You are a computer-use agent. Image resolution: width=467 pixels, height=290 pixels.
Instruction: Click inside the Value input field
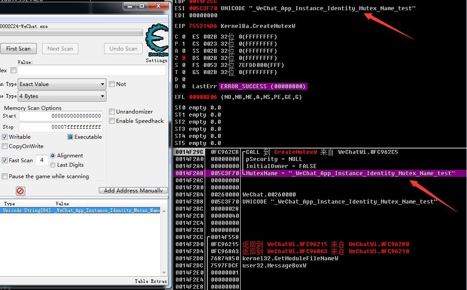point(71,70)
